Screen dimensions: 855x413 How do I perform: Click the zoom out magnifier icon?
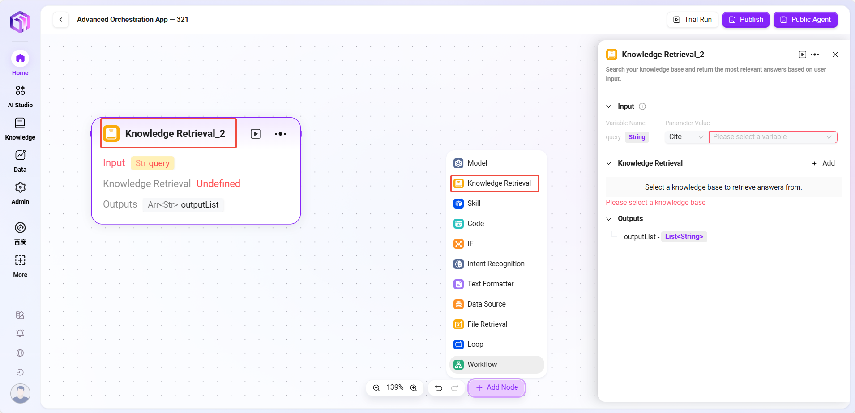[x=376, y=388]
